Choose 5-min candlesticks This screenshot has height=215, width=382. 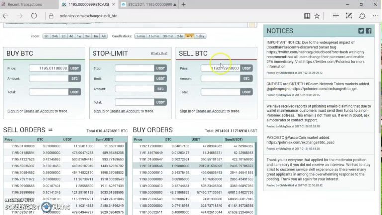(141, 36)
